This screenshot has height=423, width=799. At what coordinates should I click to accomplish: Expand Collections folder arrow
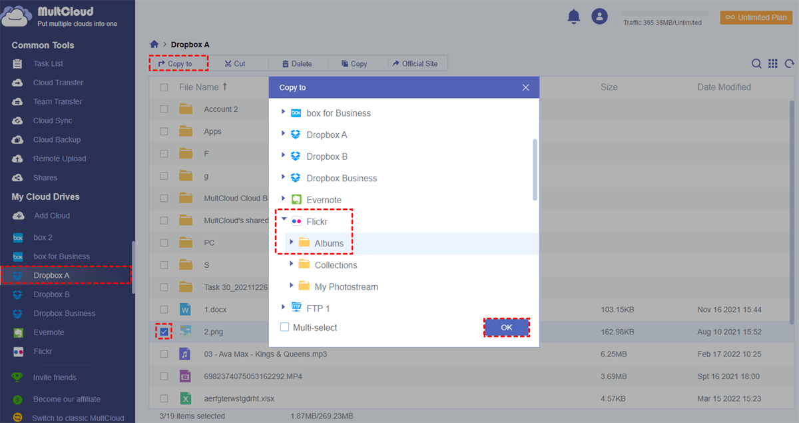coord(292,264)
